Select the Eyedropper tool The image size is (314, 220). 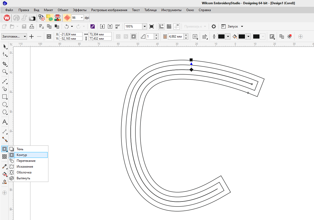pyautogui.click(x=4, y=166)
